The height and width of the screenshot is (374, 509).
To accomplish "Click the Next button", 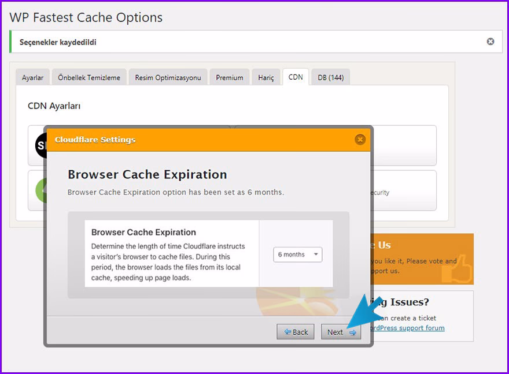I will pos(341,332).
